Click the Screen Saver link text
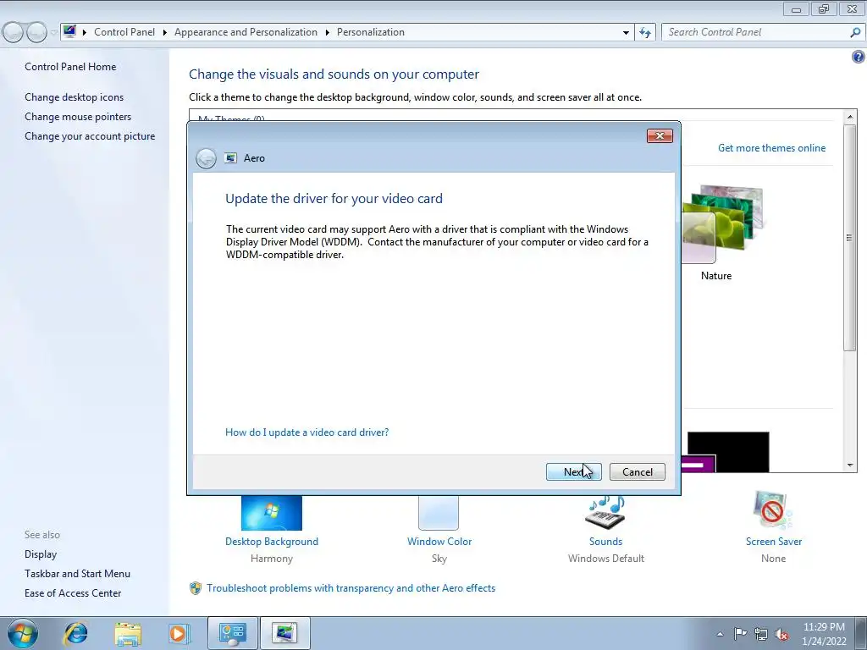 774,542
